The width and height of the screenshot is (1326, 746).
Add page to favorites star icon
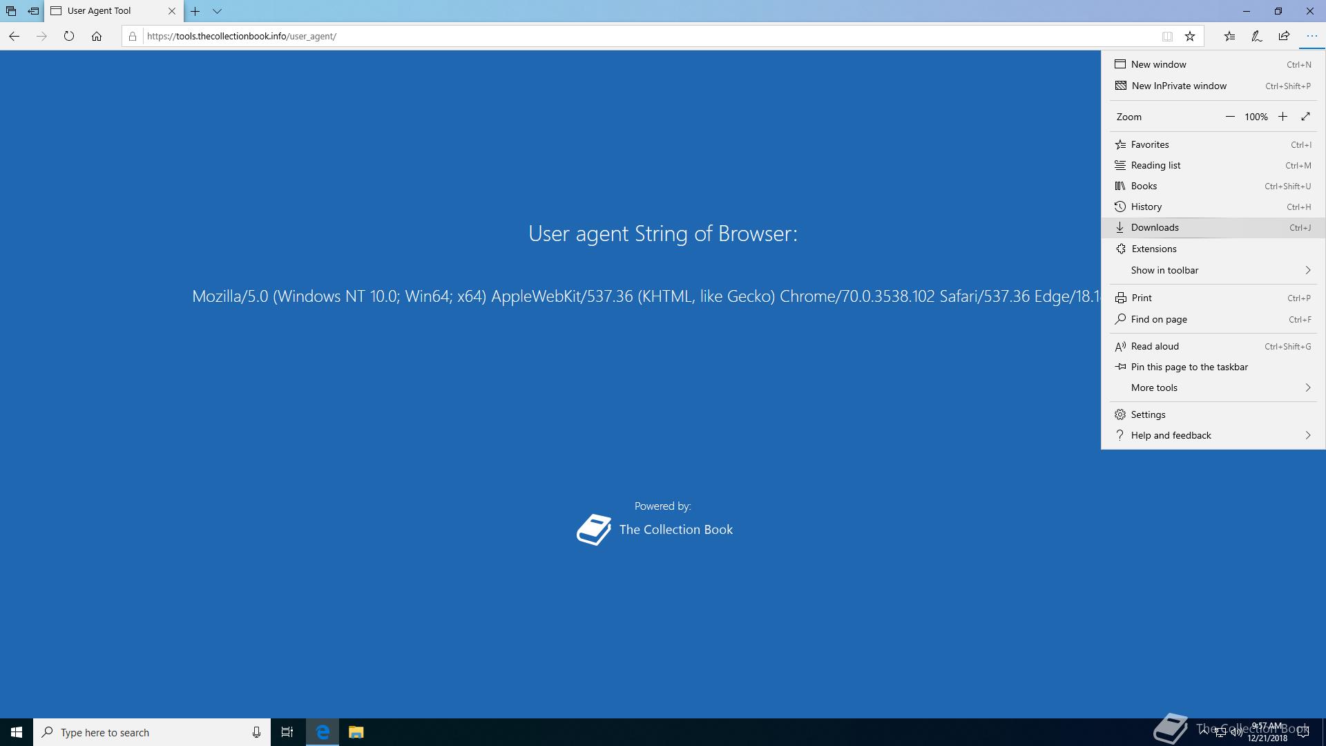(x=1190, y=36)
